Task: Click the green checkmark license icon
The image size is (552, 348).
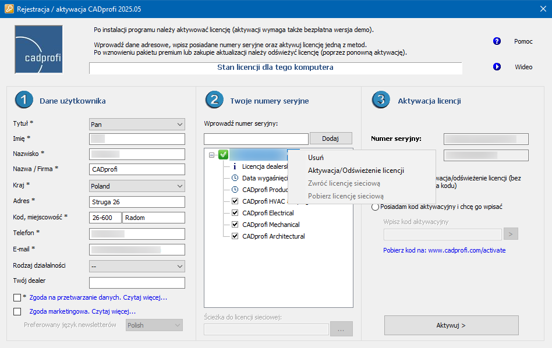Action: click(223, 154)
